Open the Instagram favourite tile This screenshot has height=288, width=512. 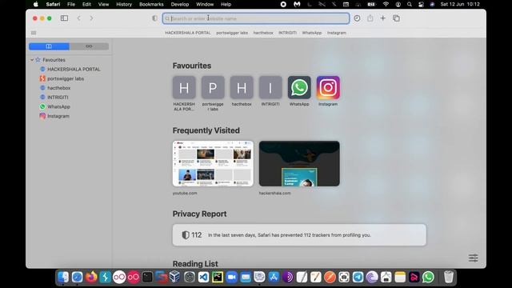coord(328,87)
